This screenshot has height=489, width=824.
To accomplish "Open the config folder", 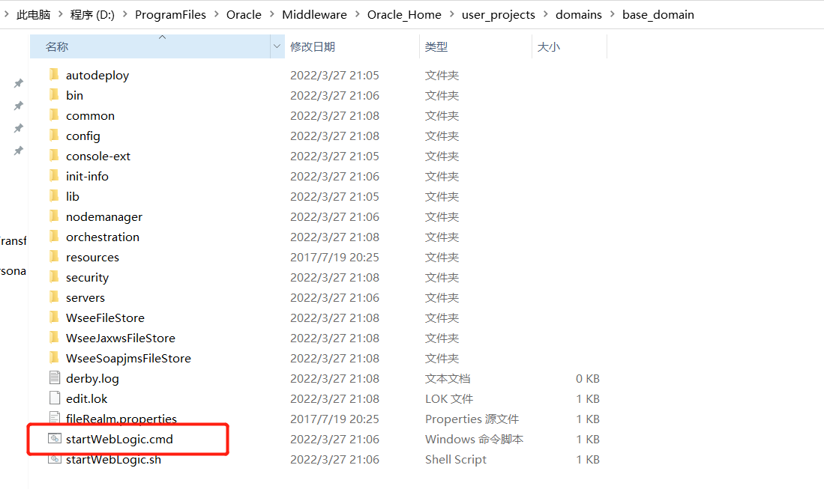I will 82,136.
